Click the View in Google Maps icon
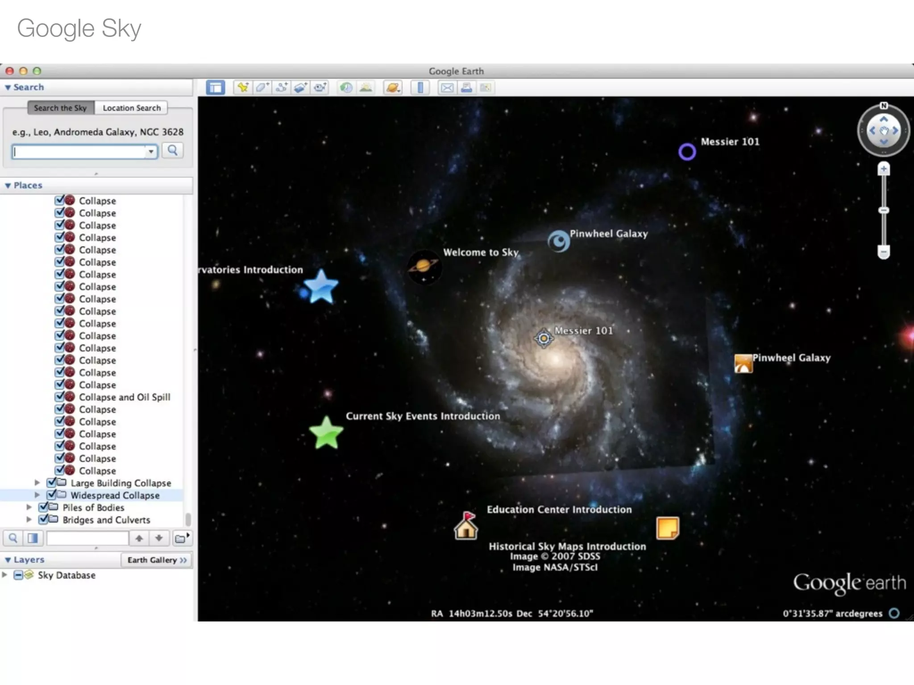This screenshot has width=914, height=685. click(486, 87)
